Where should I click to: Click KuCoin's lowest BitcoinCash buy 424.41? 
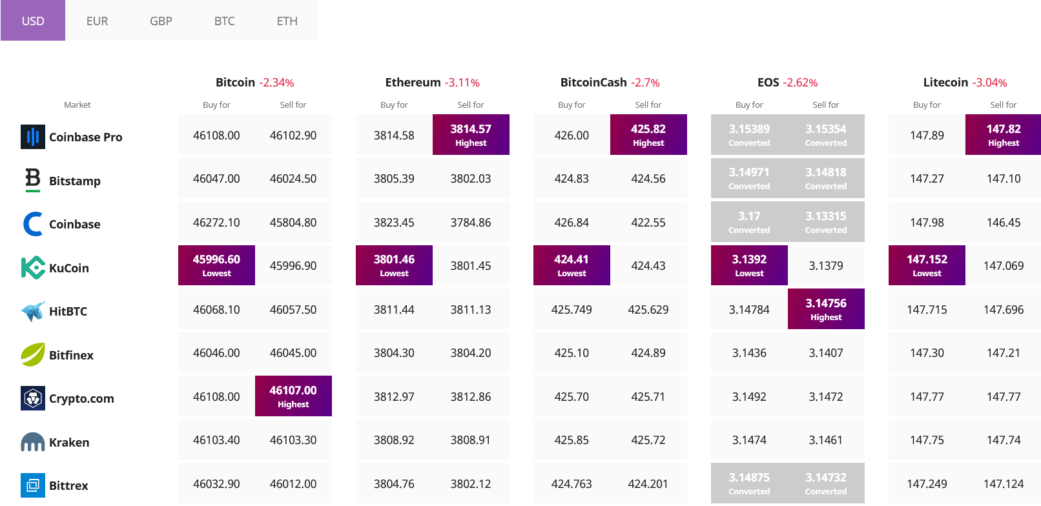[x=572, y=265]
